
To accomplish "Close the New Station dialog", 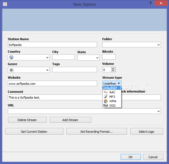I will click(161, 3).
